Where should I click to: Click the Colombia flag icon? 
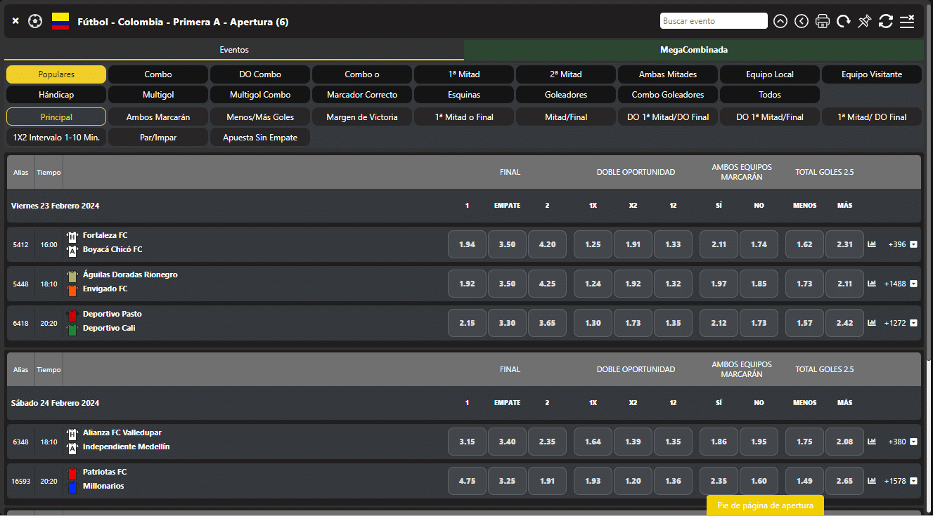pos(60,21)
